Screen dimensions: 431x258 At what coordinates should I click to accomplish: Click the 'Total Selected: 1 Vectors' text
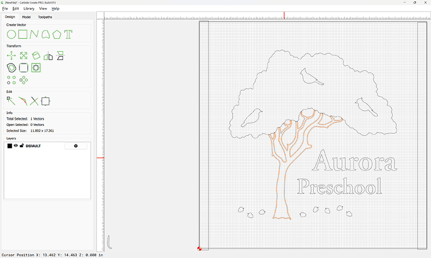pyautogui.click(x=25, y=119)
